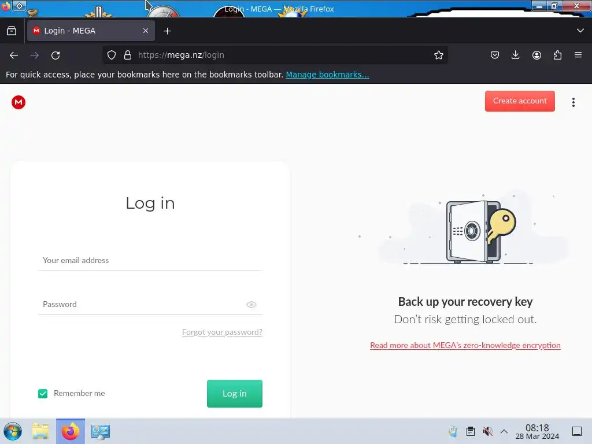The width and height of the screenshot is (592, 444).
Task: Open the Start menu orb
Action: [13, 431]
